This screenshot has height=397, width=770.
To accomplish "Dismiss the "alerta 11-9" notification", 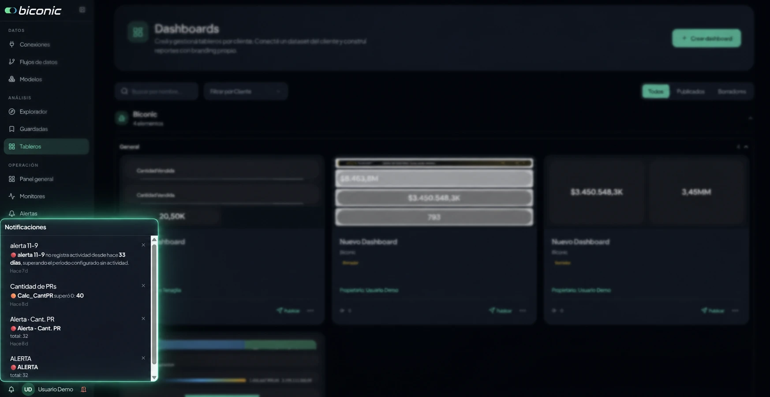I will point(143,245).
